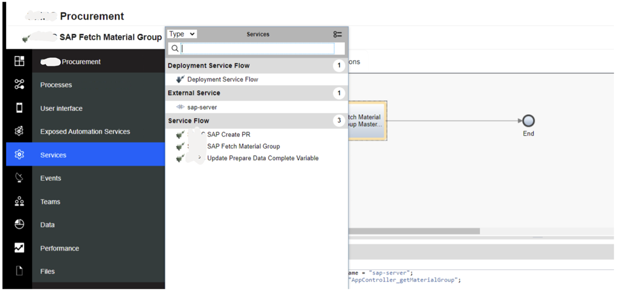
Task: Select Services in the left sidebar
Action: (x=53, y=155)
